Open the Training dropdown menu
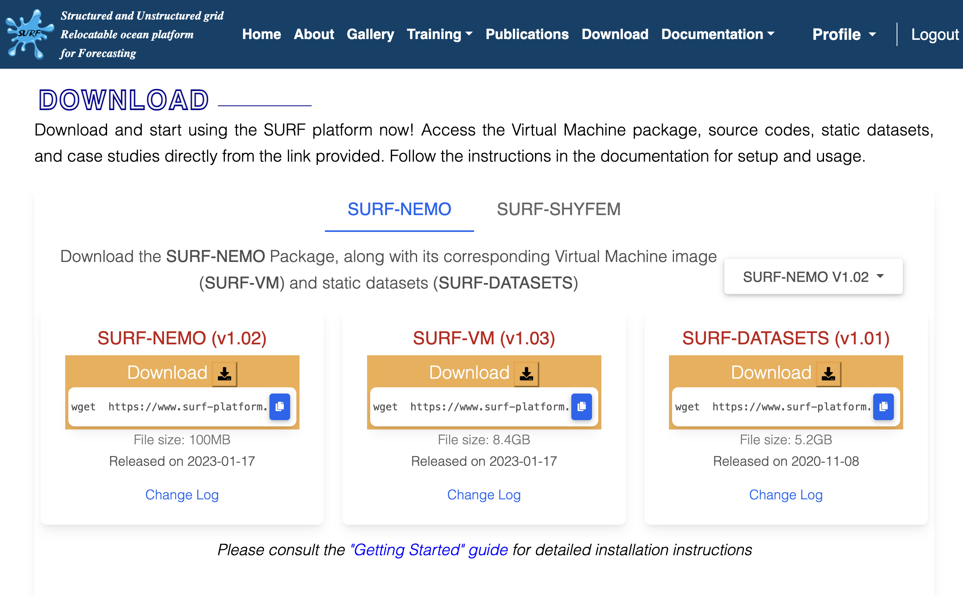This screenshot has width=963, height=595. (440, 34)
